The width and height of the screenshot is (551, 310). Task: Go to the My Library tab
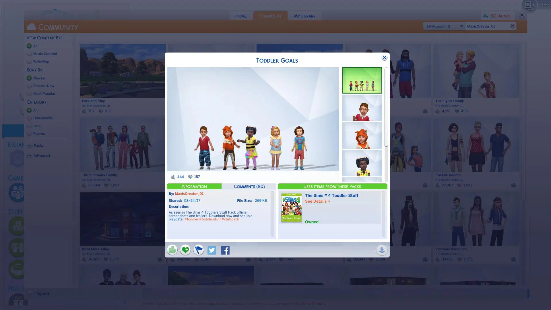304,16
